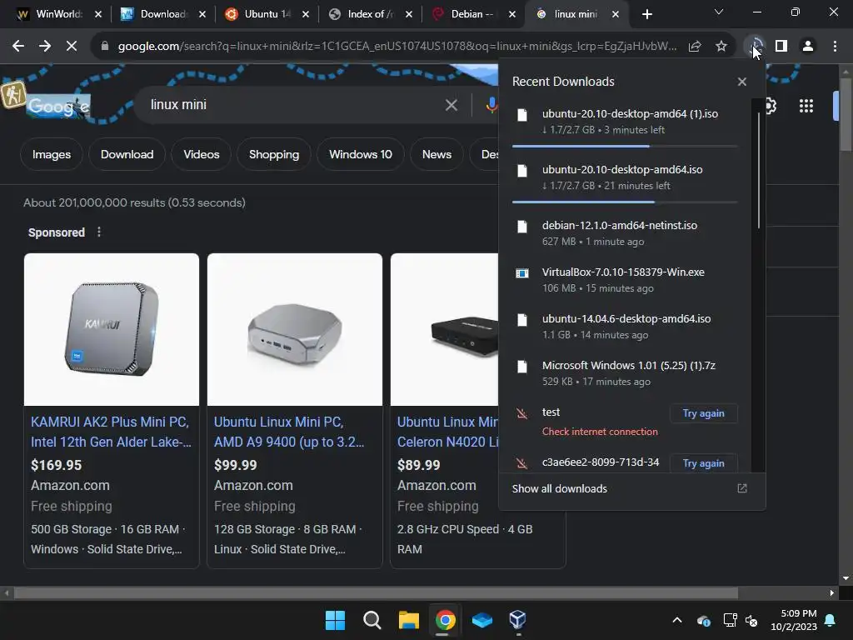Go back to the previous page
This screenshot has height=640, width=853.
pos(18,47)
